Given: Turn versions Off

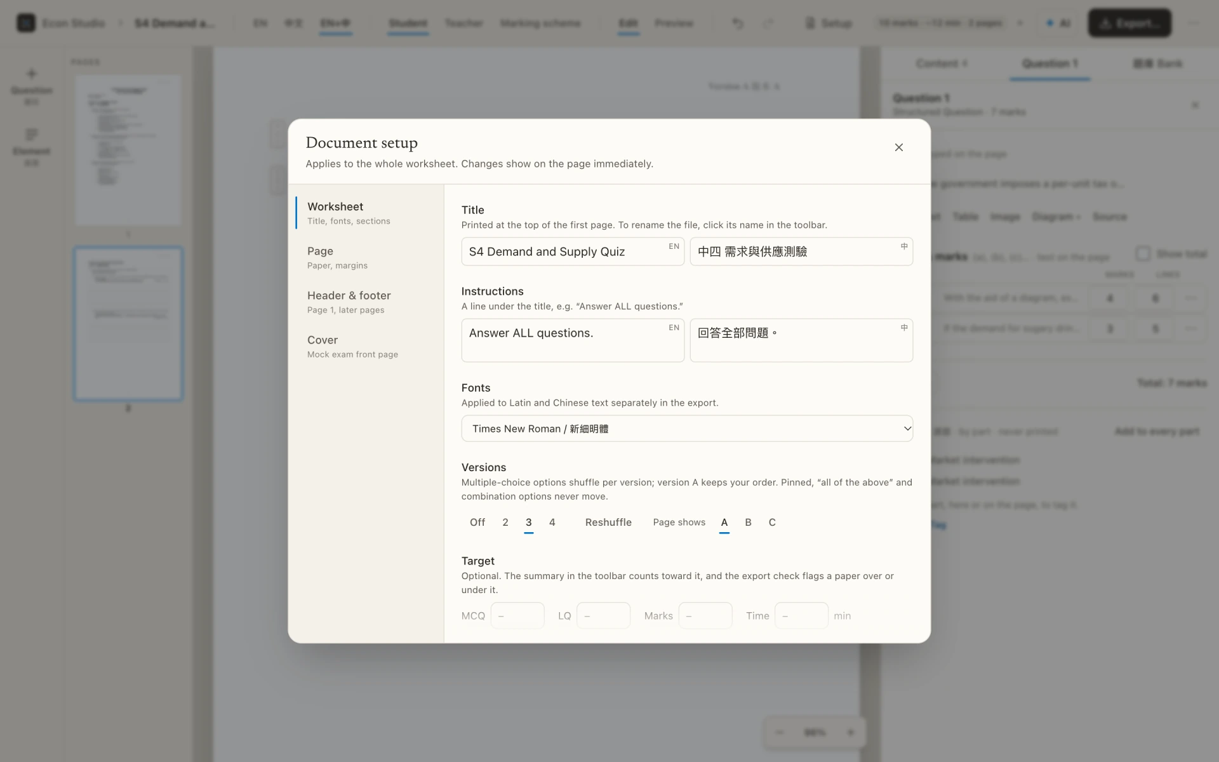Looking at the screenshot, I should tap(477, 522).
